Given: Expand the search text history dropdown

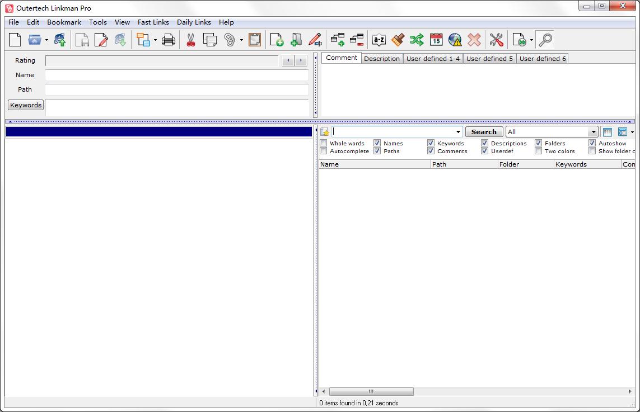Looking at the screenshot, I should coord(458,132).
